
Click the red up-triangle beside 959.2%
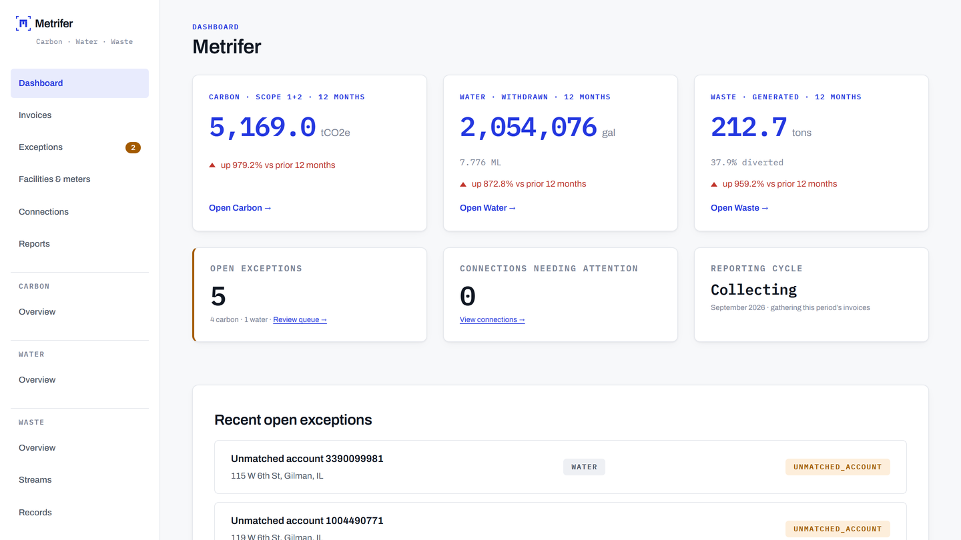tap(714, 184)
